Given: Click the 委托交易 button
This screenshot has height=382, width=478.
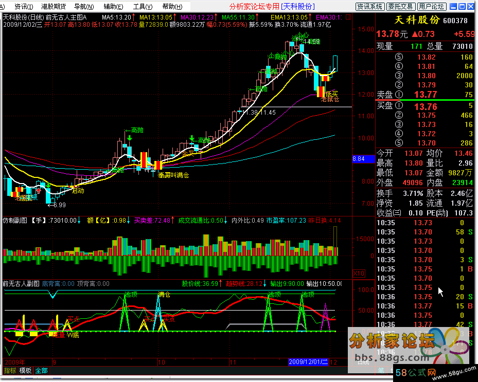Looking at the screenshot, I should (x=400, y=6).
